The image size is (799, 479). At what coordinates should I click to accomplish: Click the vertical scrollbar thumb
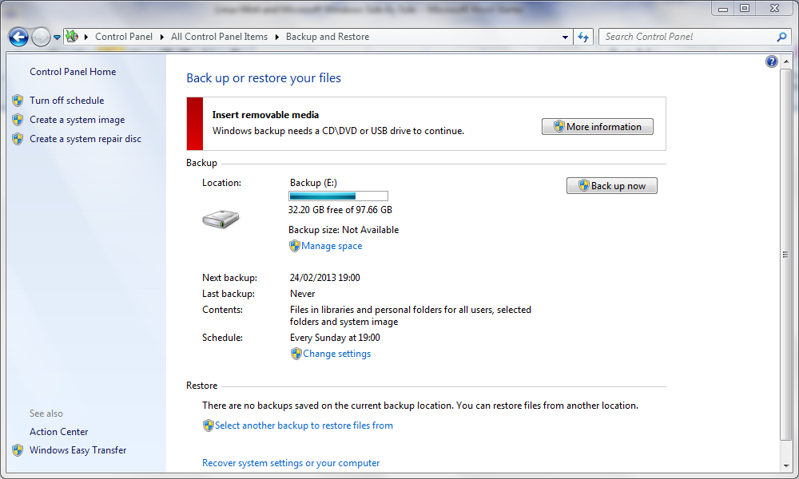[x=785, y=255]
